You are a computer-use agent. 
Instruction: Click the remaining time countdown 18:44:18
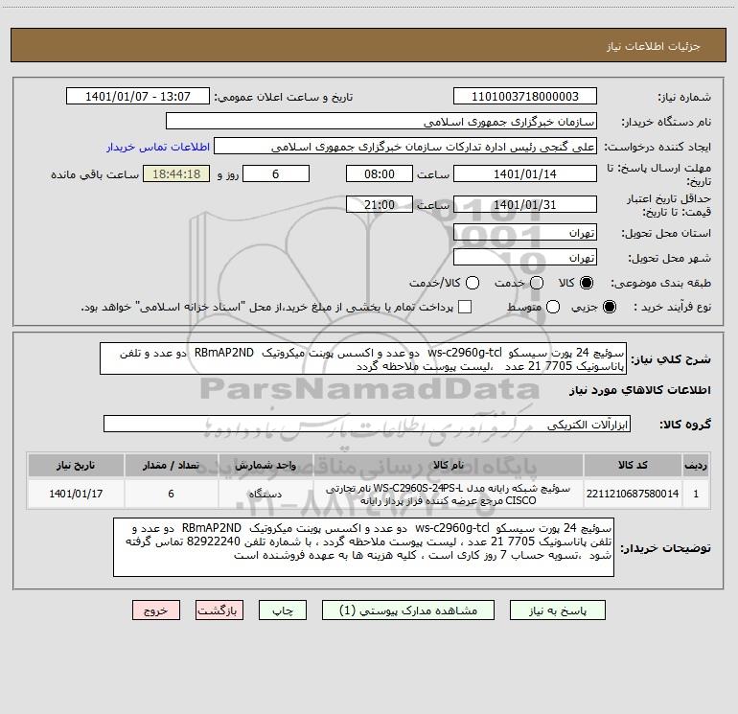click(176, 174)
